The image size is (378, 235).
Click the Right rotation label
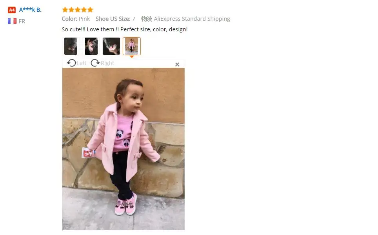coord(107,63)
